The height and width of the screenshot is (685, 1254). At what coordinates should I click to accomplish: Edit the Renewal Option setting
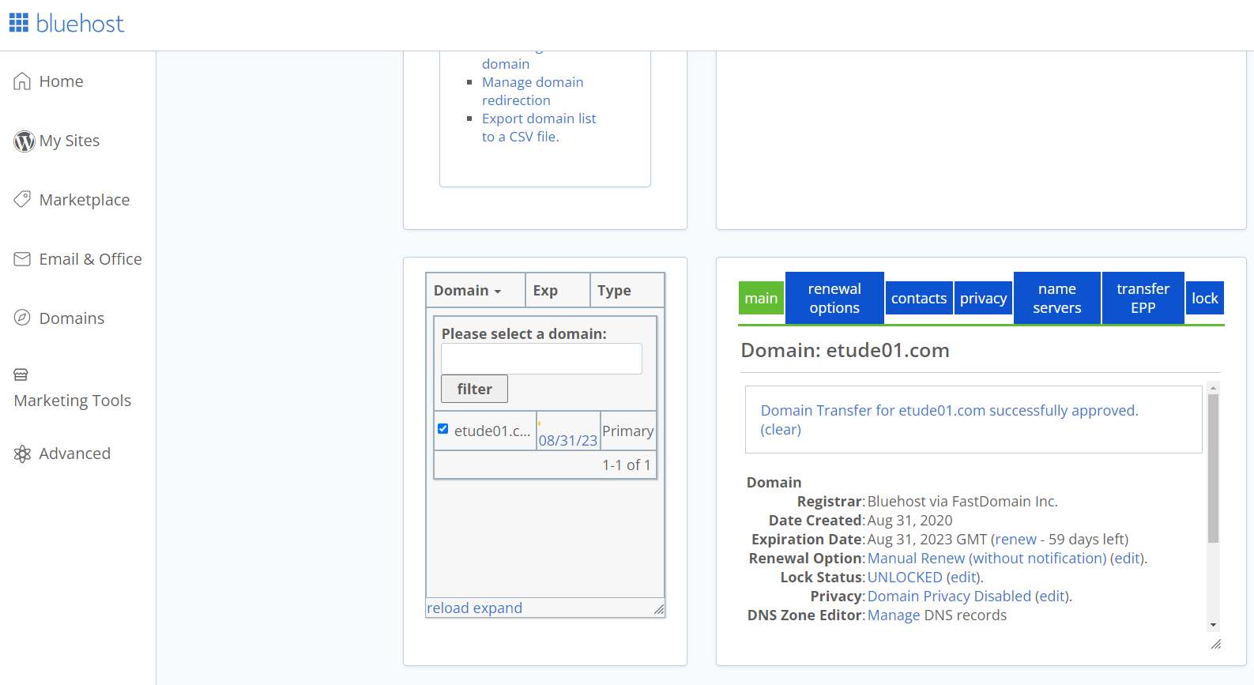point(1127,558)
